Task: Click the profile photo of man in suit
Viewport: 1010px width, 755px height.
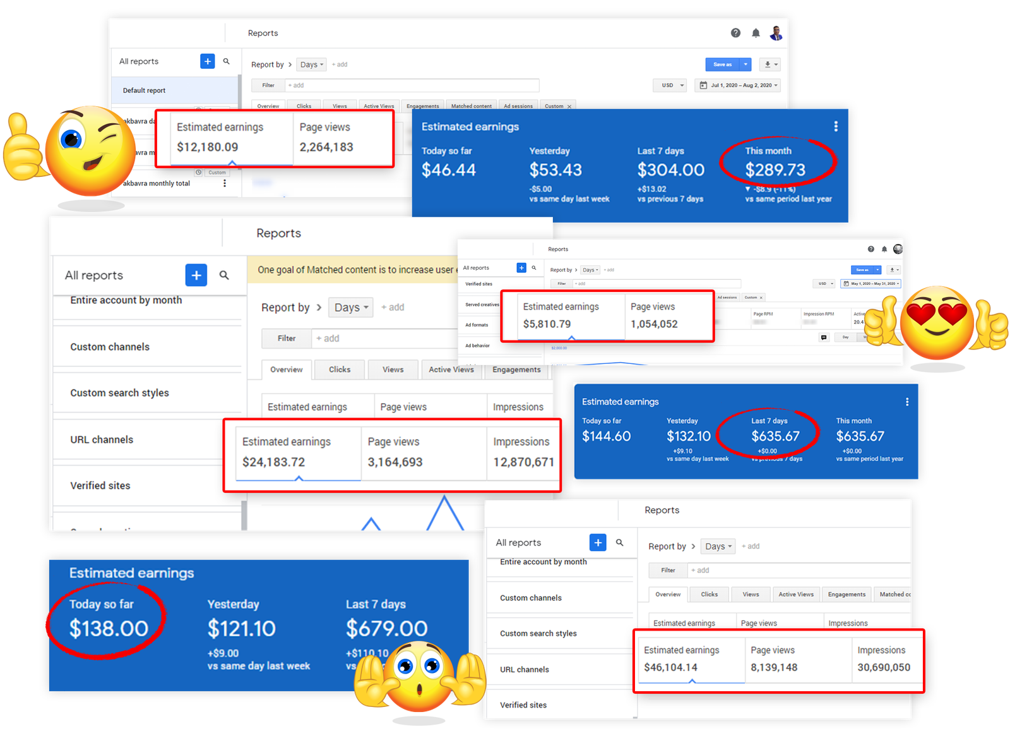Action: [776, 33]
